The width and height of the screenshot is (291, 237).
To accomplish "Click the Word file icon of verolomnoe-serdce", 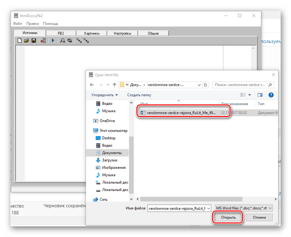I will [143, 113].
